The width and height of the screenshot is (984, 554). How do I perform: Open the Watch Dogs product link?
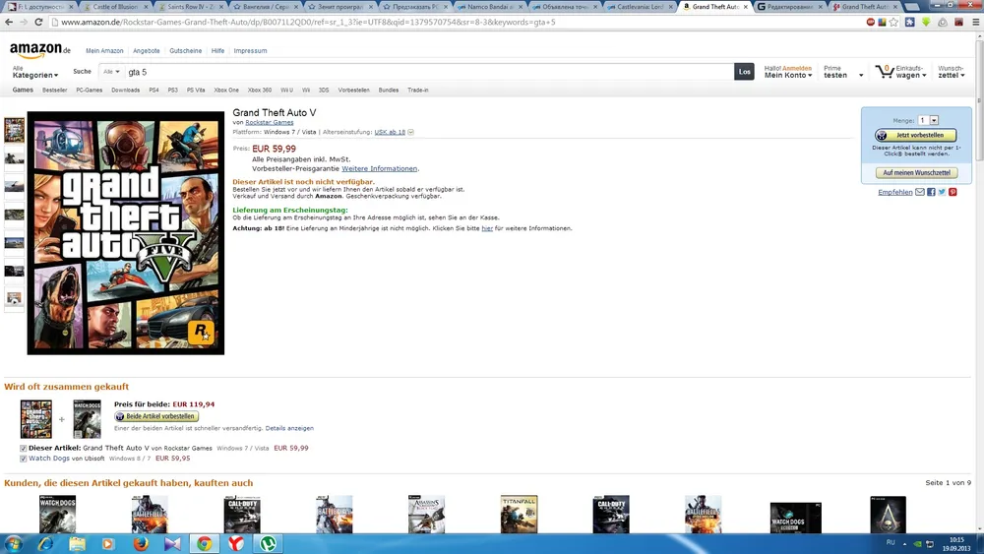[49, 459]
